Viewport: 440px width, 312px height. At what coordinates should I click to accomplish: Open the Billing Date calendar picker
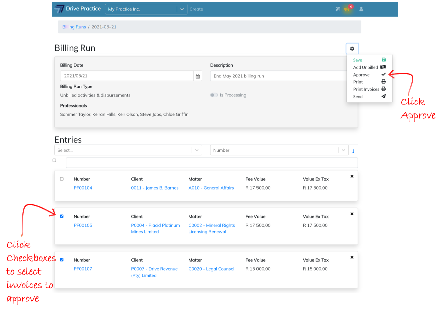pos(198,76)
